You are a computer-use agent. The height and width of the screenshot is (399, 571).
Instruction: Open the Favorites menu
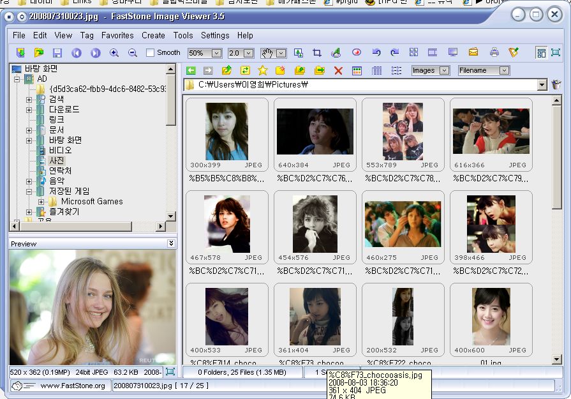117,35
